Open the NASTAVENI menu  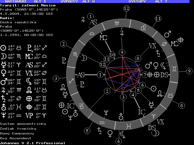pos(15,2)
